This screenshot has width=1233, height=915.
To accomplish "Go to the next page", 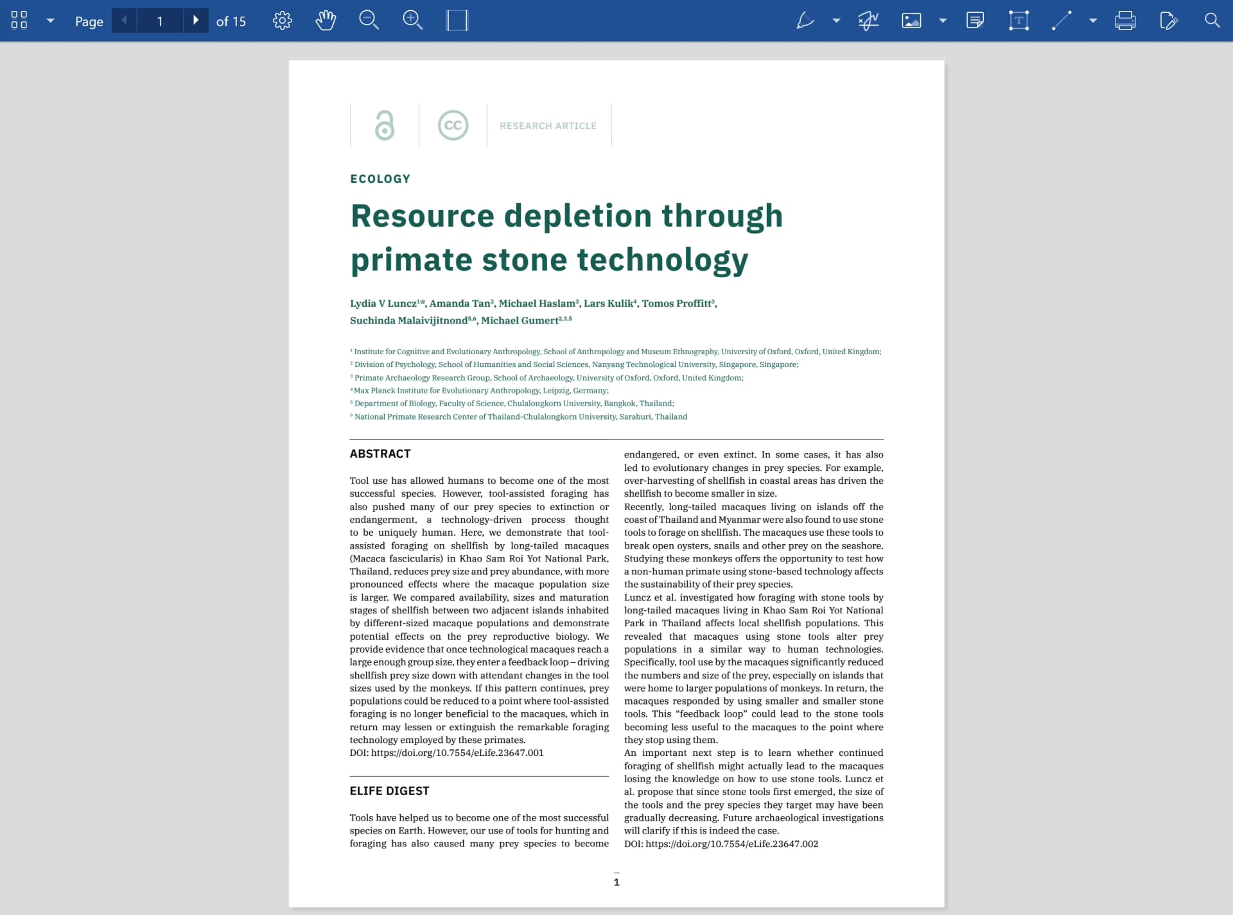I will (196, 21).
